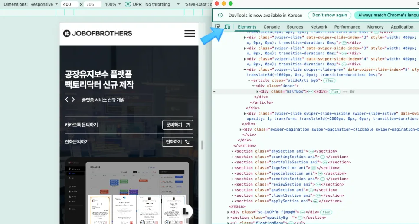The width and height of the screenshot is (419, 224).
Task: Click the flex badge on article slideArti bg6
Action: [x=329, y=80]
